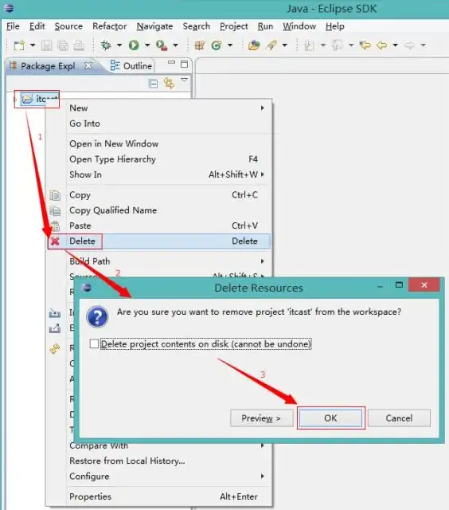
Task: Click the Save toolbar icon
Action: point(46,45)
